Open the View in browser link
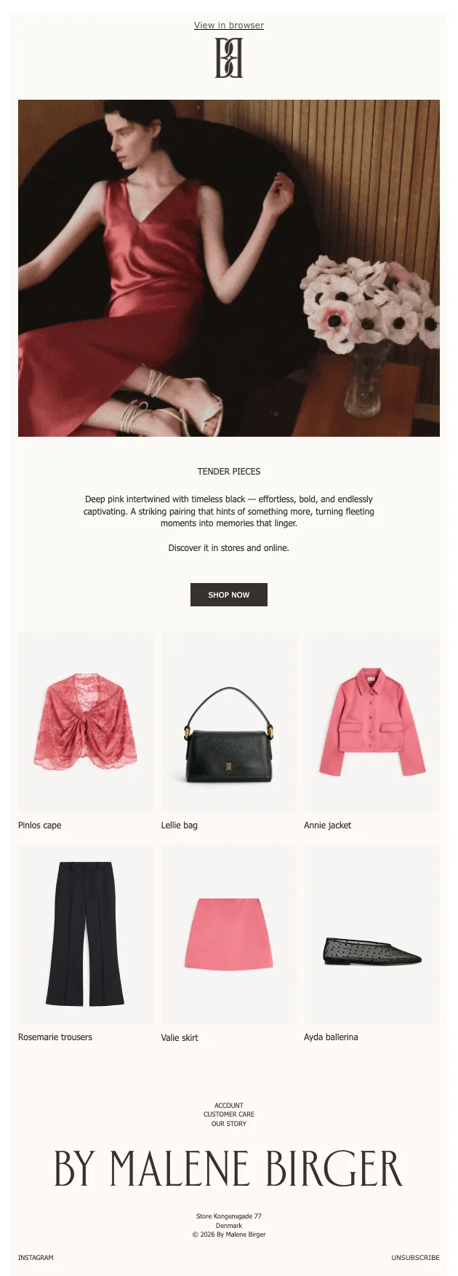This screenshot has width=458, height=1276. pyautogui.click(x=229, y=25)
